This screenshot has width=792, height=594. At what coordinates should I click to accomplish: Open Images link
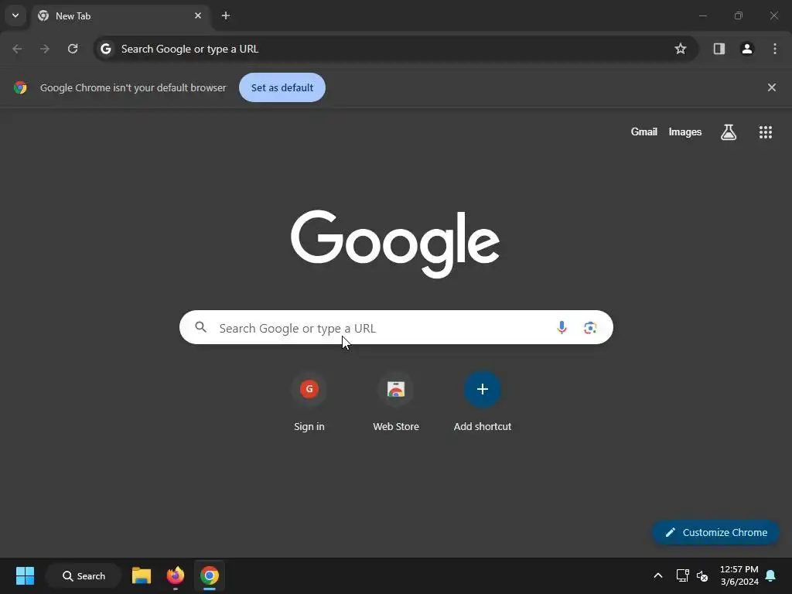685,131
